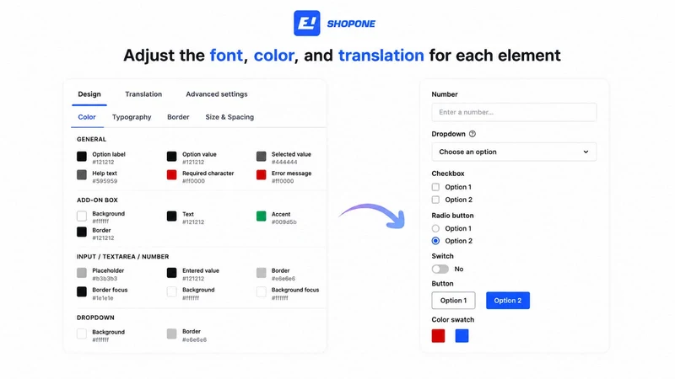Viewport: 675px width, 379px height.
Task: Click the #b3b3b3 Placeholder hex value
Action: (x=105, y=279)
